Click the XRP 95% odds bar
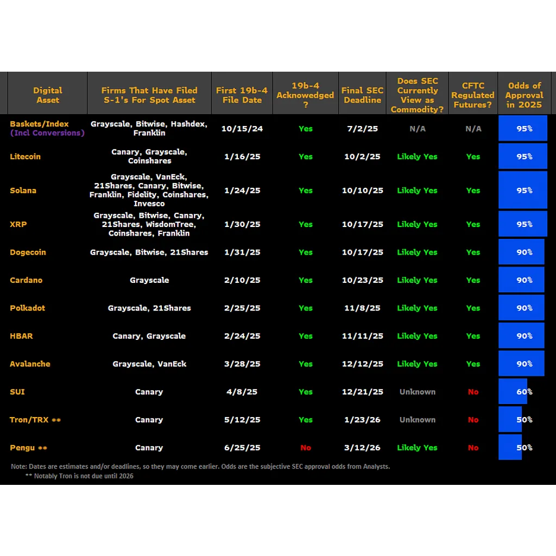Screen dimensions: 556x556 point(523,224)
